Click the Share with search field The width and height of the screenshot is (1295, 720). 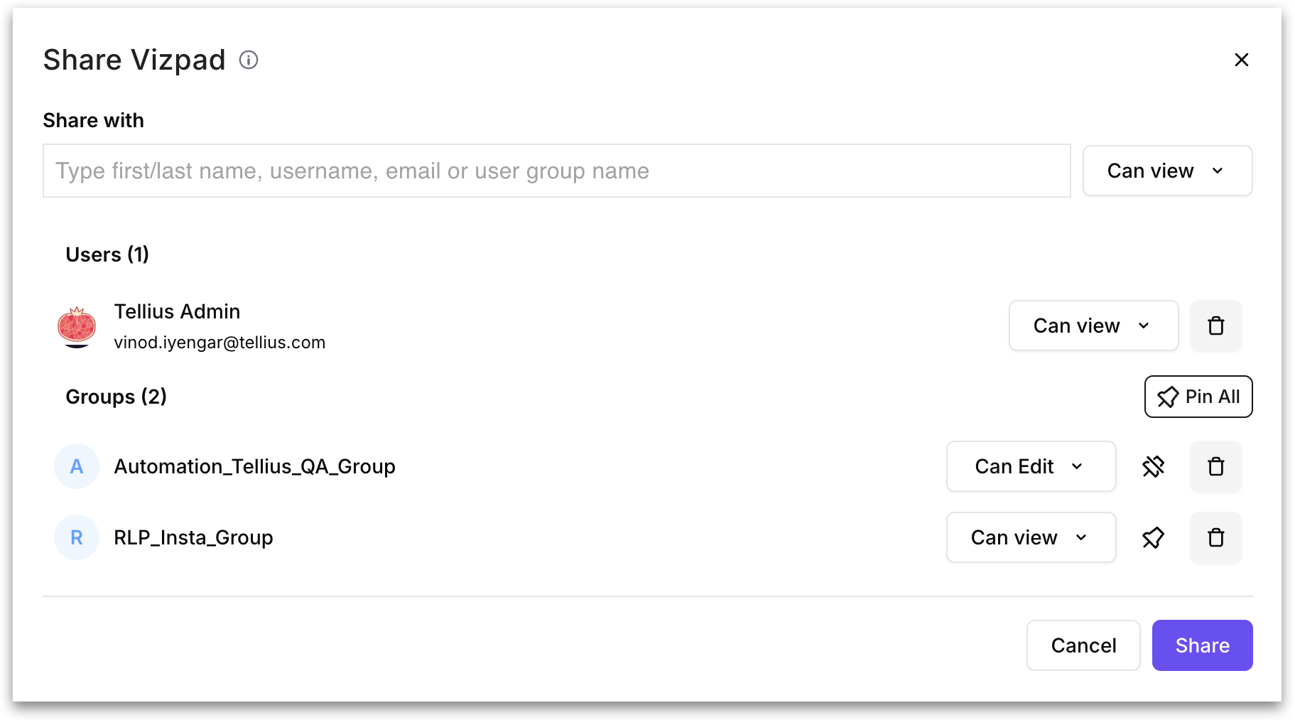point(556,171)
